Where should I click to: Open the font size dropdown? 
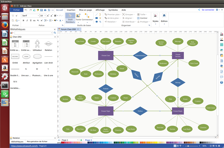point(45,16)
